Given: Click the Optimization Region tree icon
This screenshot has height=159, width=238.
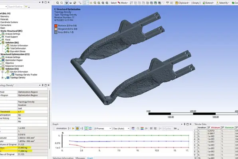Looking at the screenshot, I should coord(3,60).
